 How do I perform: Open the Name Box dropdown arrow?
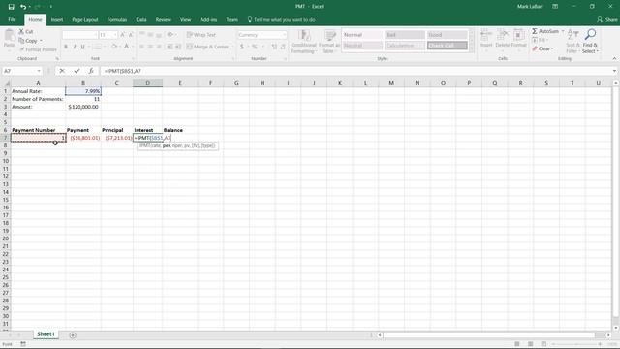click(x=39, y=71)
